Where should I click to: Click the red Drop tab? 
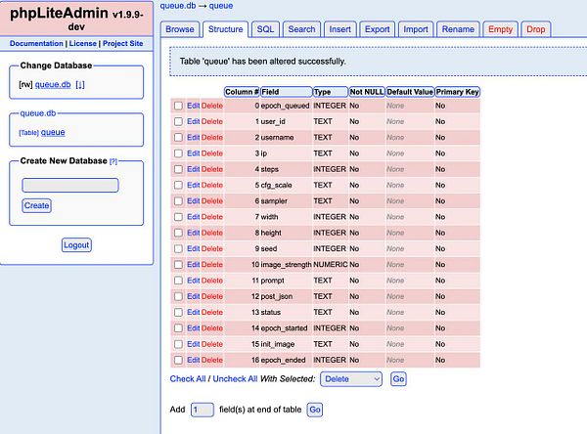click(x=536, y=29)
